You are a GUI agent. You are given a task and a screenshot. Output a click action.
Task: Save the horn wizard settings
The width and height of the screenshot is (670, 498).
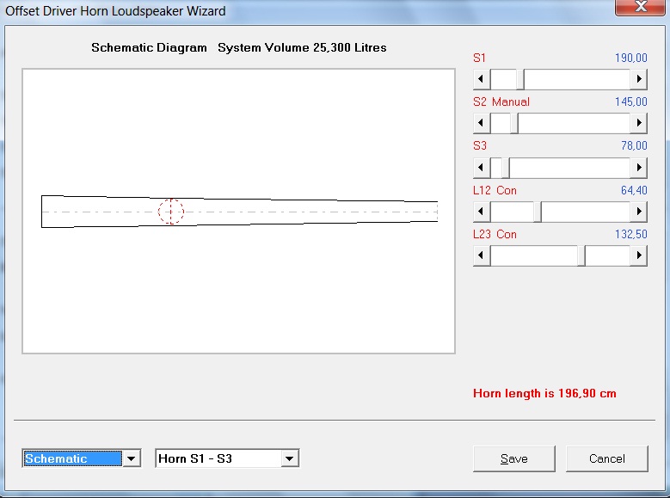tap(514, 458)
